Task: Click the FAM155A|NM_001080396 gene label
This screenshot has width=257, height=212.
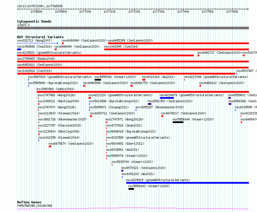Action: (35, 206)
